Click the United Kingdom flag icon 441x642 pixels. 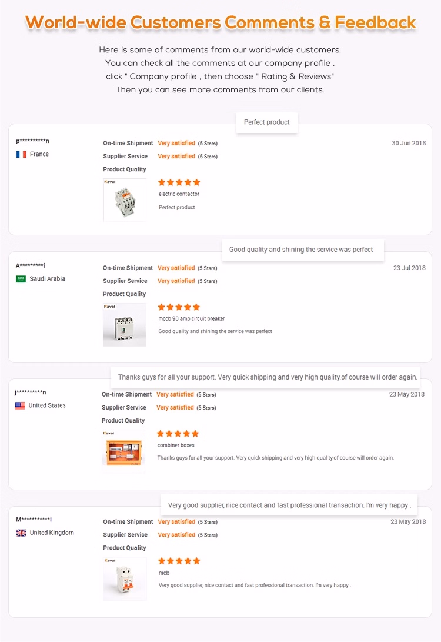[x=21, y=533]
